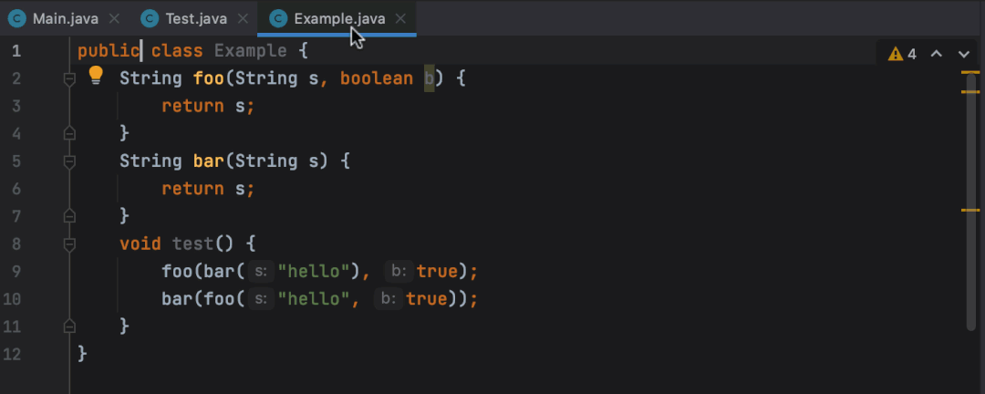Close the Test.java tab

pos(244,19)
